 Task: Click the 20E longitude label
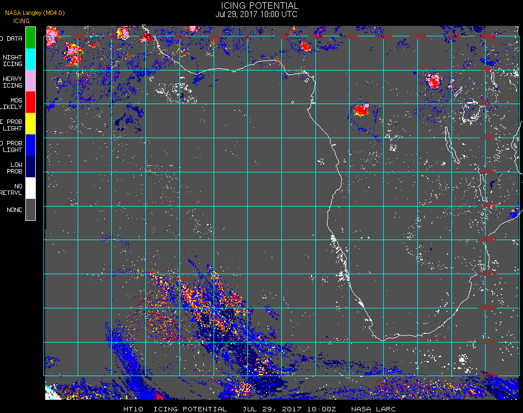pos(386,36)
